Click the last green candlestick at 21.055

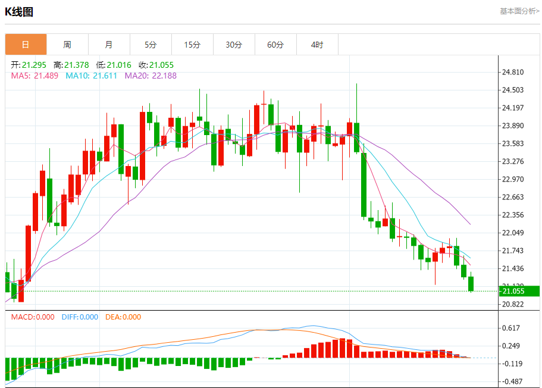coord(471,284)
